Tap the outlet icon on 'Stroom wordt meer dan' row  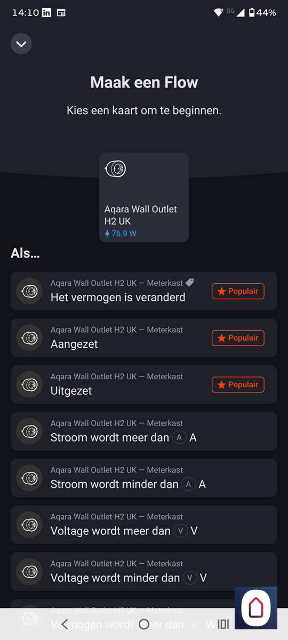29,431
